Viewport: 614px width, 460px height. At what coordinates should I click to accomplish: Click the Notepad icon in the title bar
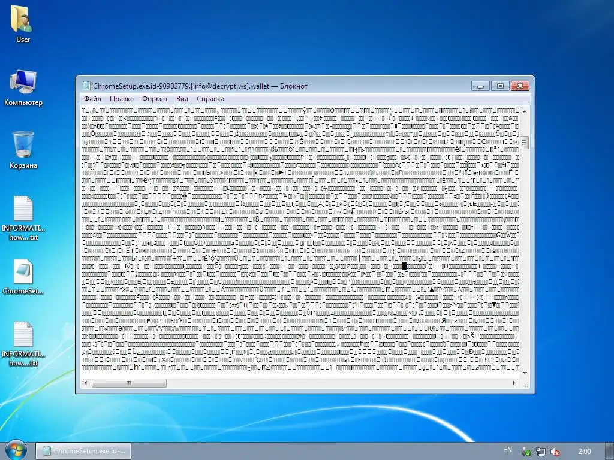pos(86,86)
